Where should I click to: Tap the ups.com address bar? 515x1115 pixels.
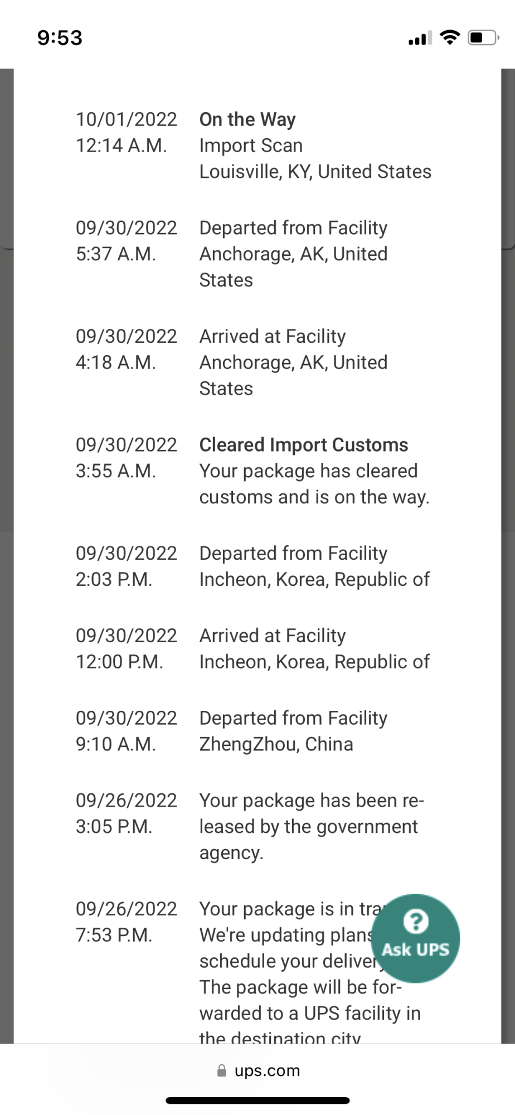coord(257,1070)
